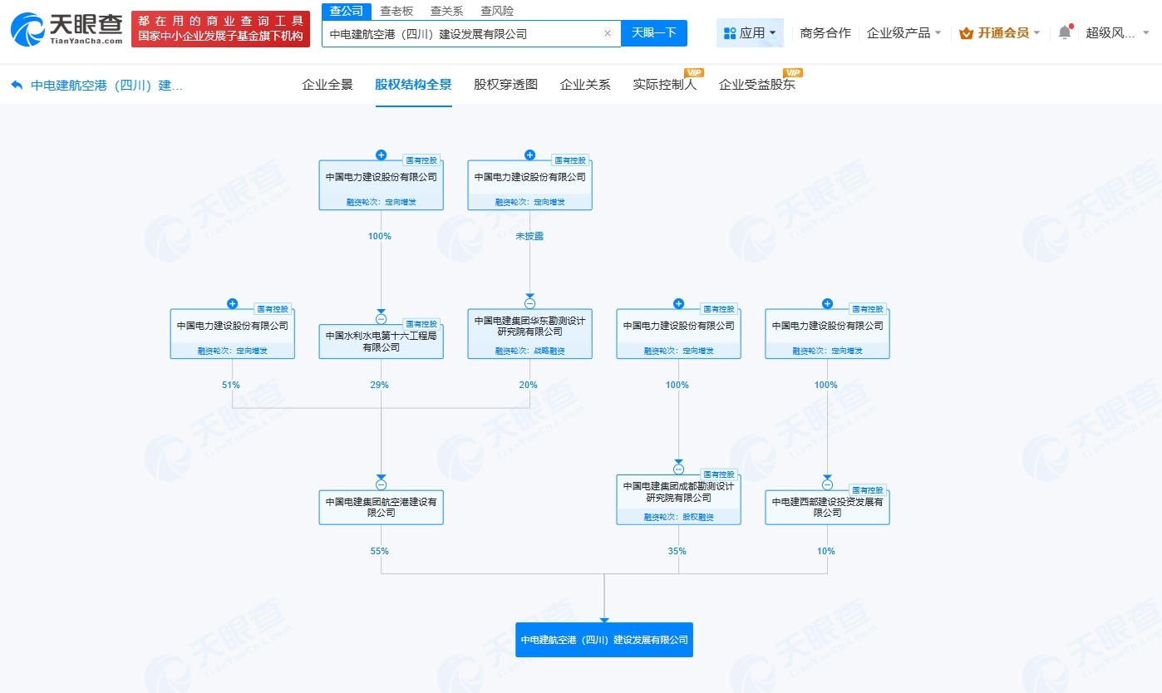Clear search box using the × icon
1162x693 pixels.
pyautogui.click(x=608, y=33)
